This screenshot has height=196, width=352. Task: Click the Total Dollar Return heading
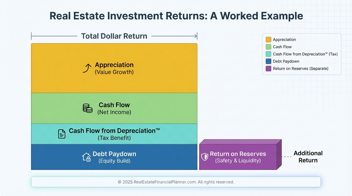click(114, 36)
